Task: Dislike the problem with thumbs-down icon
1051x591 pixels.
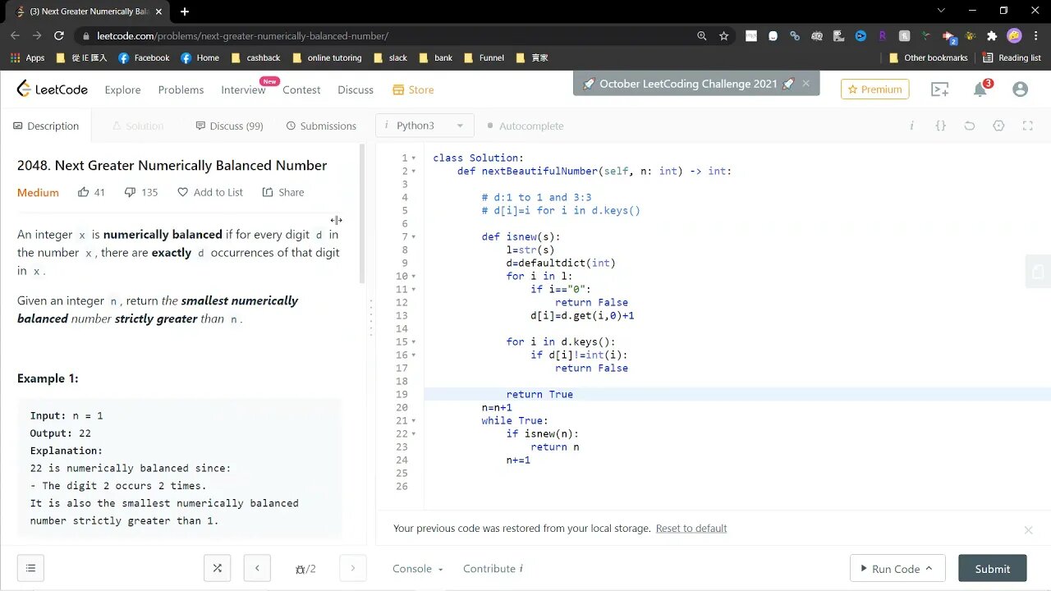Action: 130,192
